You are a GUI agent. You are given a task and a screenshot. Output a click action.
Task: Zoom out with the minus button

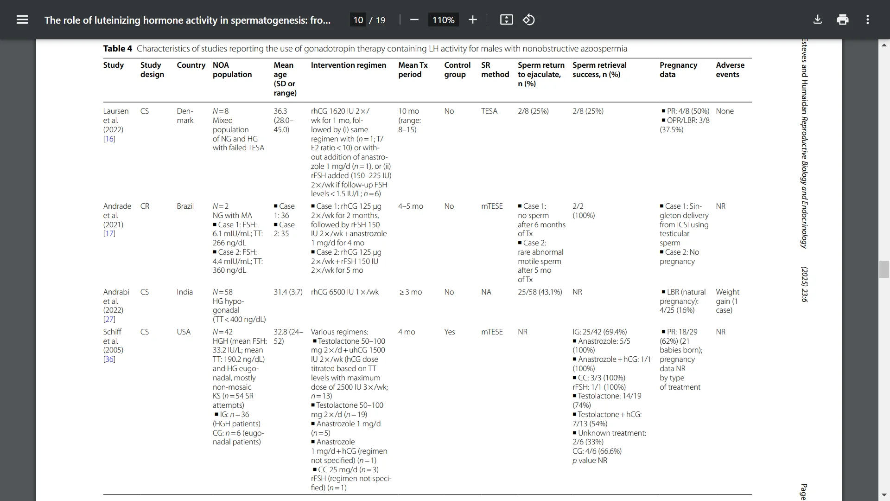pyautogui.click(x=414, y=19)
